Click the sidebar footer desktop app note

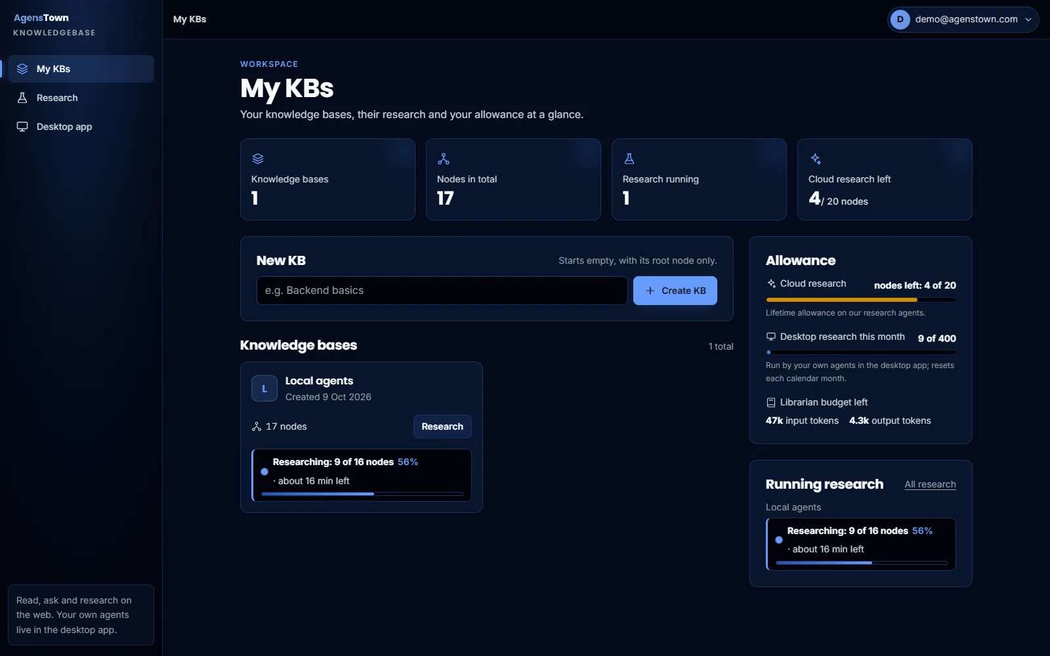pos(81,615)
